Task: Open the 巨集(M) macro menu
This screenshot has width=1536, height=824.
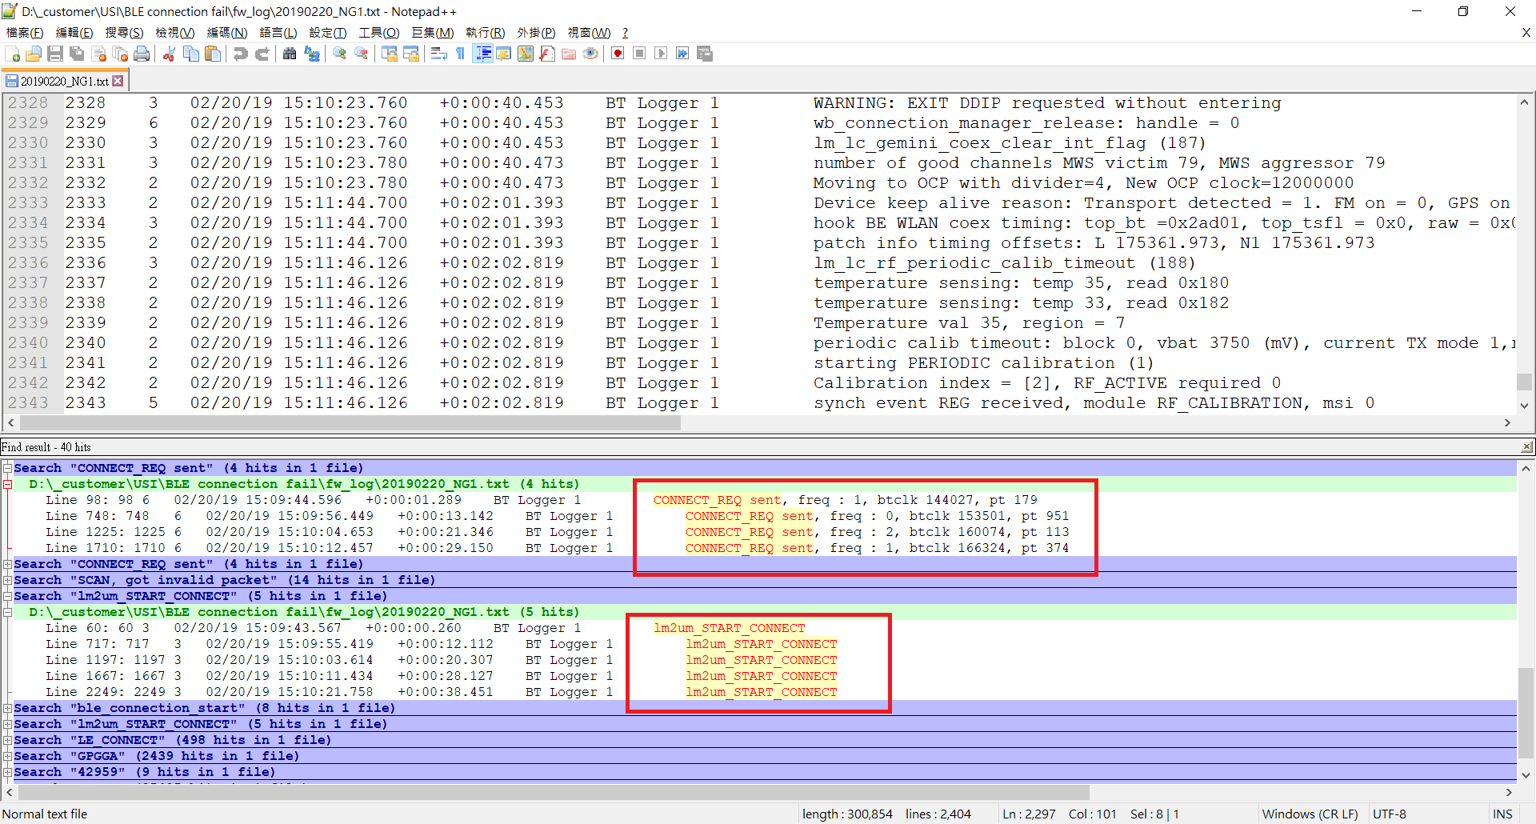Action: pos(432,33)
